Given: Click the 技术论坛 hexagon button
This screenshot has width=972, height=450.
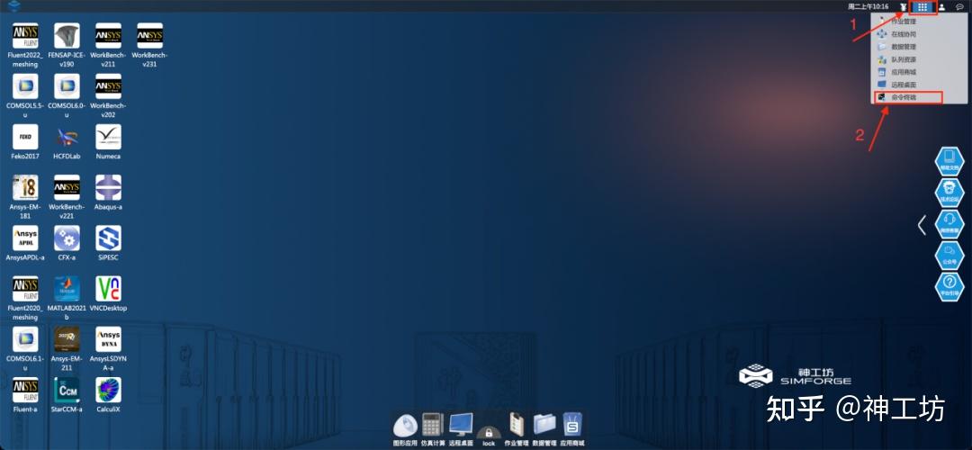Looking at the screenshot, I should tap(949, 192).
